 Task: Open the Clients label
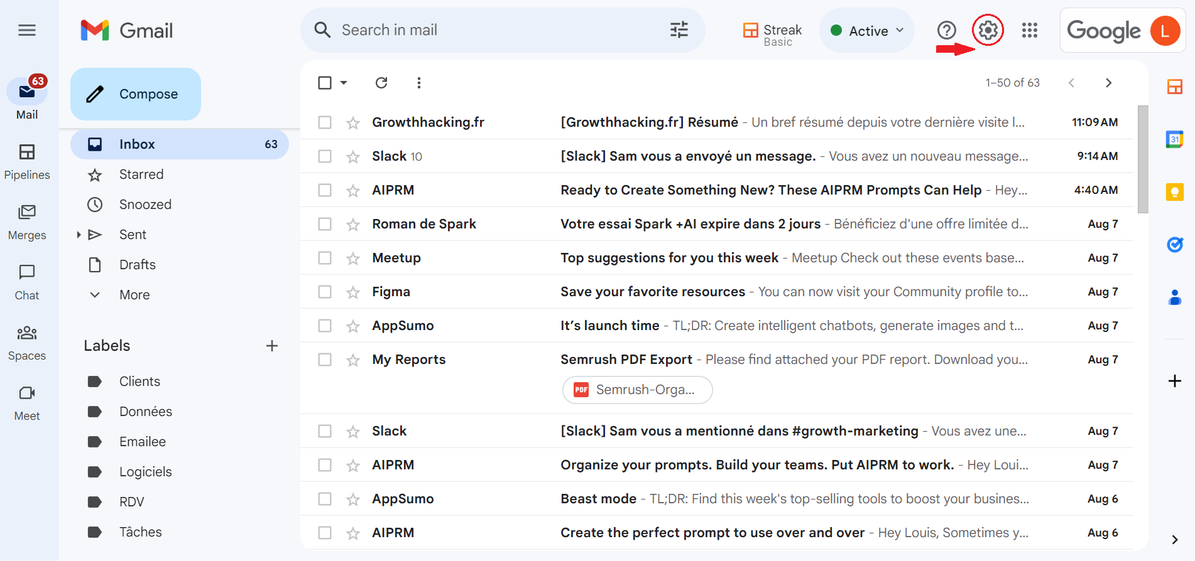click(180, 382)
